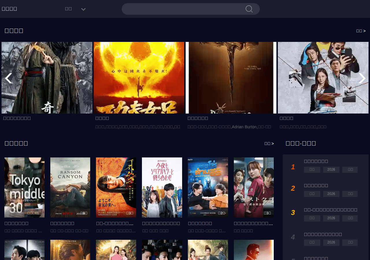Screen dimensions: 370x260
Task: Focus the header search input field
Action: point(190,9)
